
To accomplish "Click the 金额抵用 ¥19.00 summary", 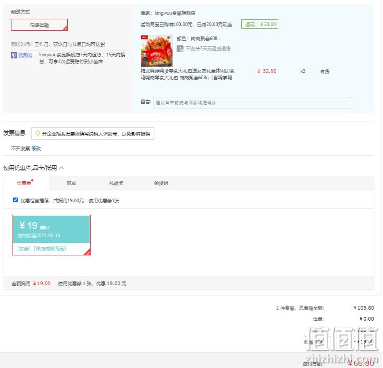I will pos(31,284).
